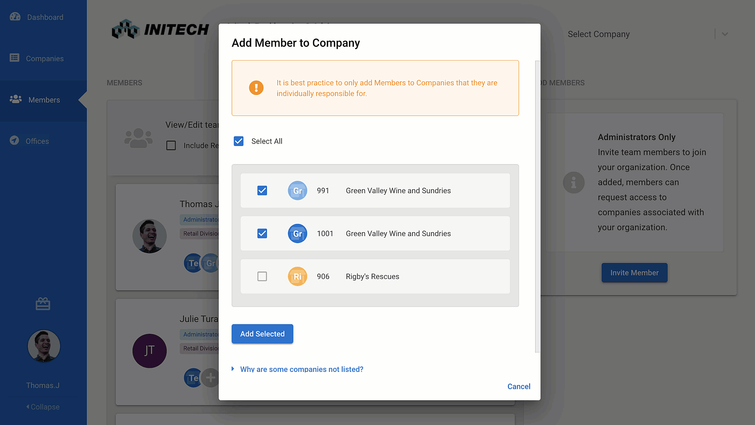Click company number 906
The width and height of the screenshot is (755, 425).
click(323, 276)
